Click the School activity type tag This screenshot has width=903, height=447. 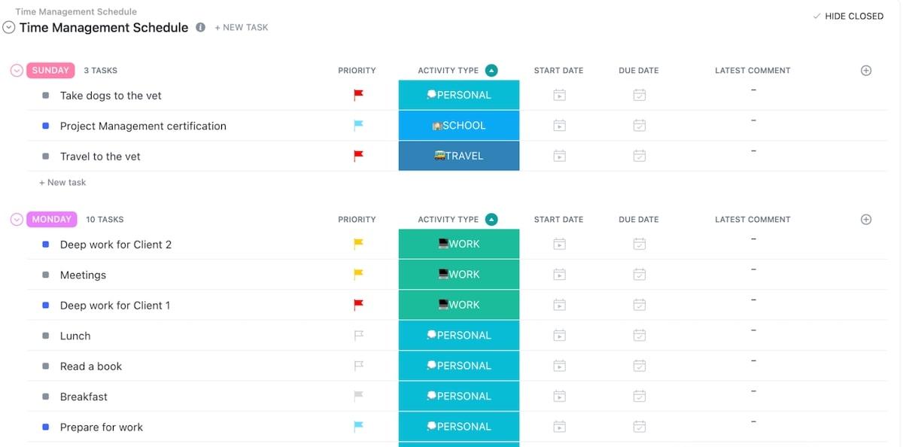click(x=459, y=126)
